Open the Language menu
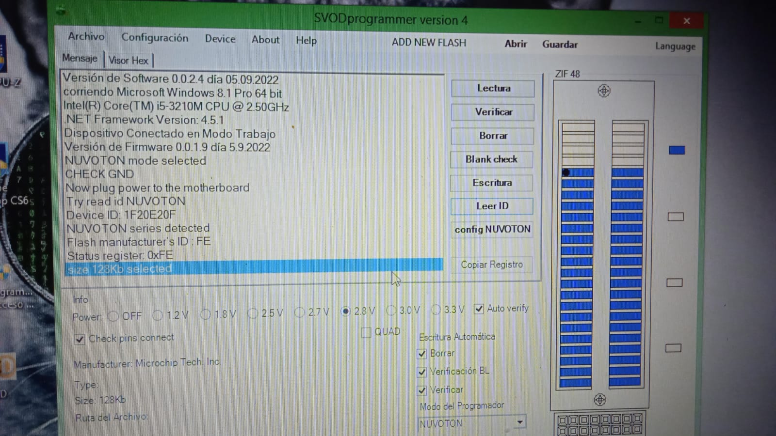The height and width of the screenshot is (436, 776). pyautogui.click(x=675, y=46)
